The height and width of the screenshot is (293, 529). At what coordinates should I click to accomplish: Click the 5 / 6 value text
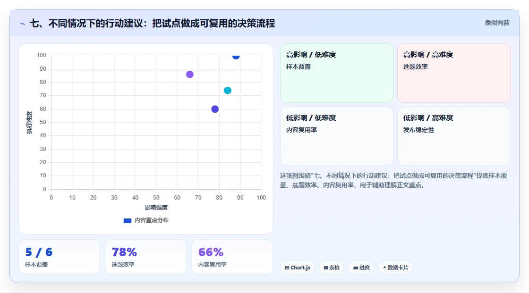point(39,252)
